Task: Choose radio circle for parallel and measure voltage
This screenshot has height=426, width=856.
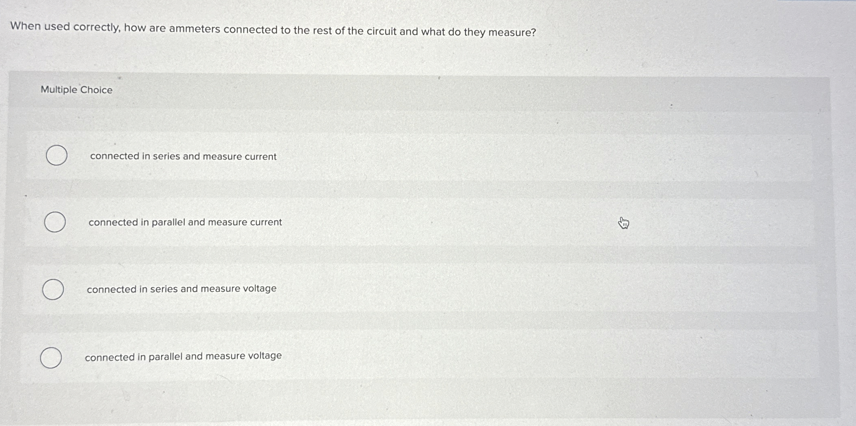Action: [x=51, y=358]
